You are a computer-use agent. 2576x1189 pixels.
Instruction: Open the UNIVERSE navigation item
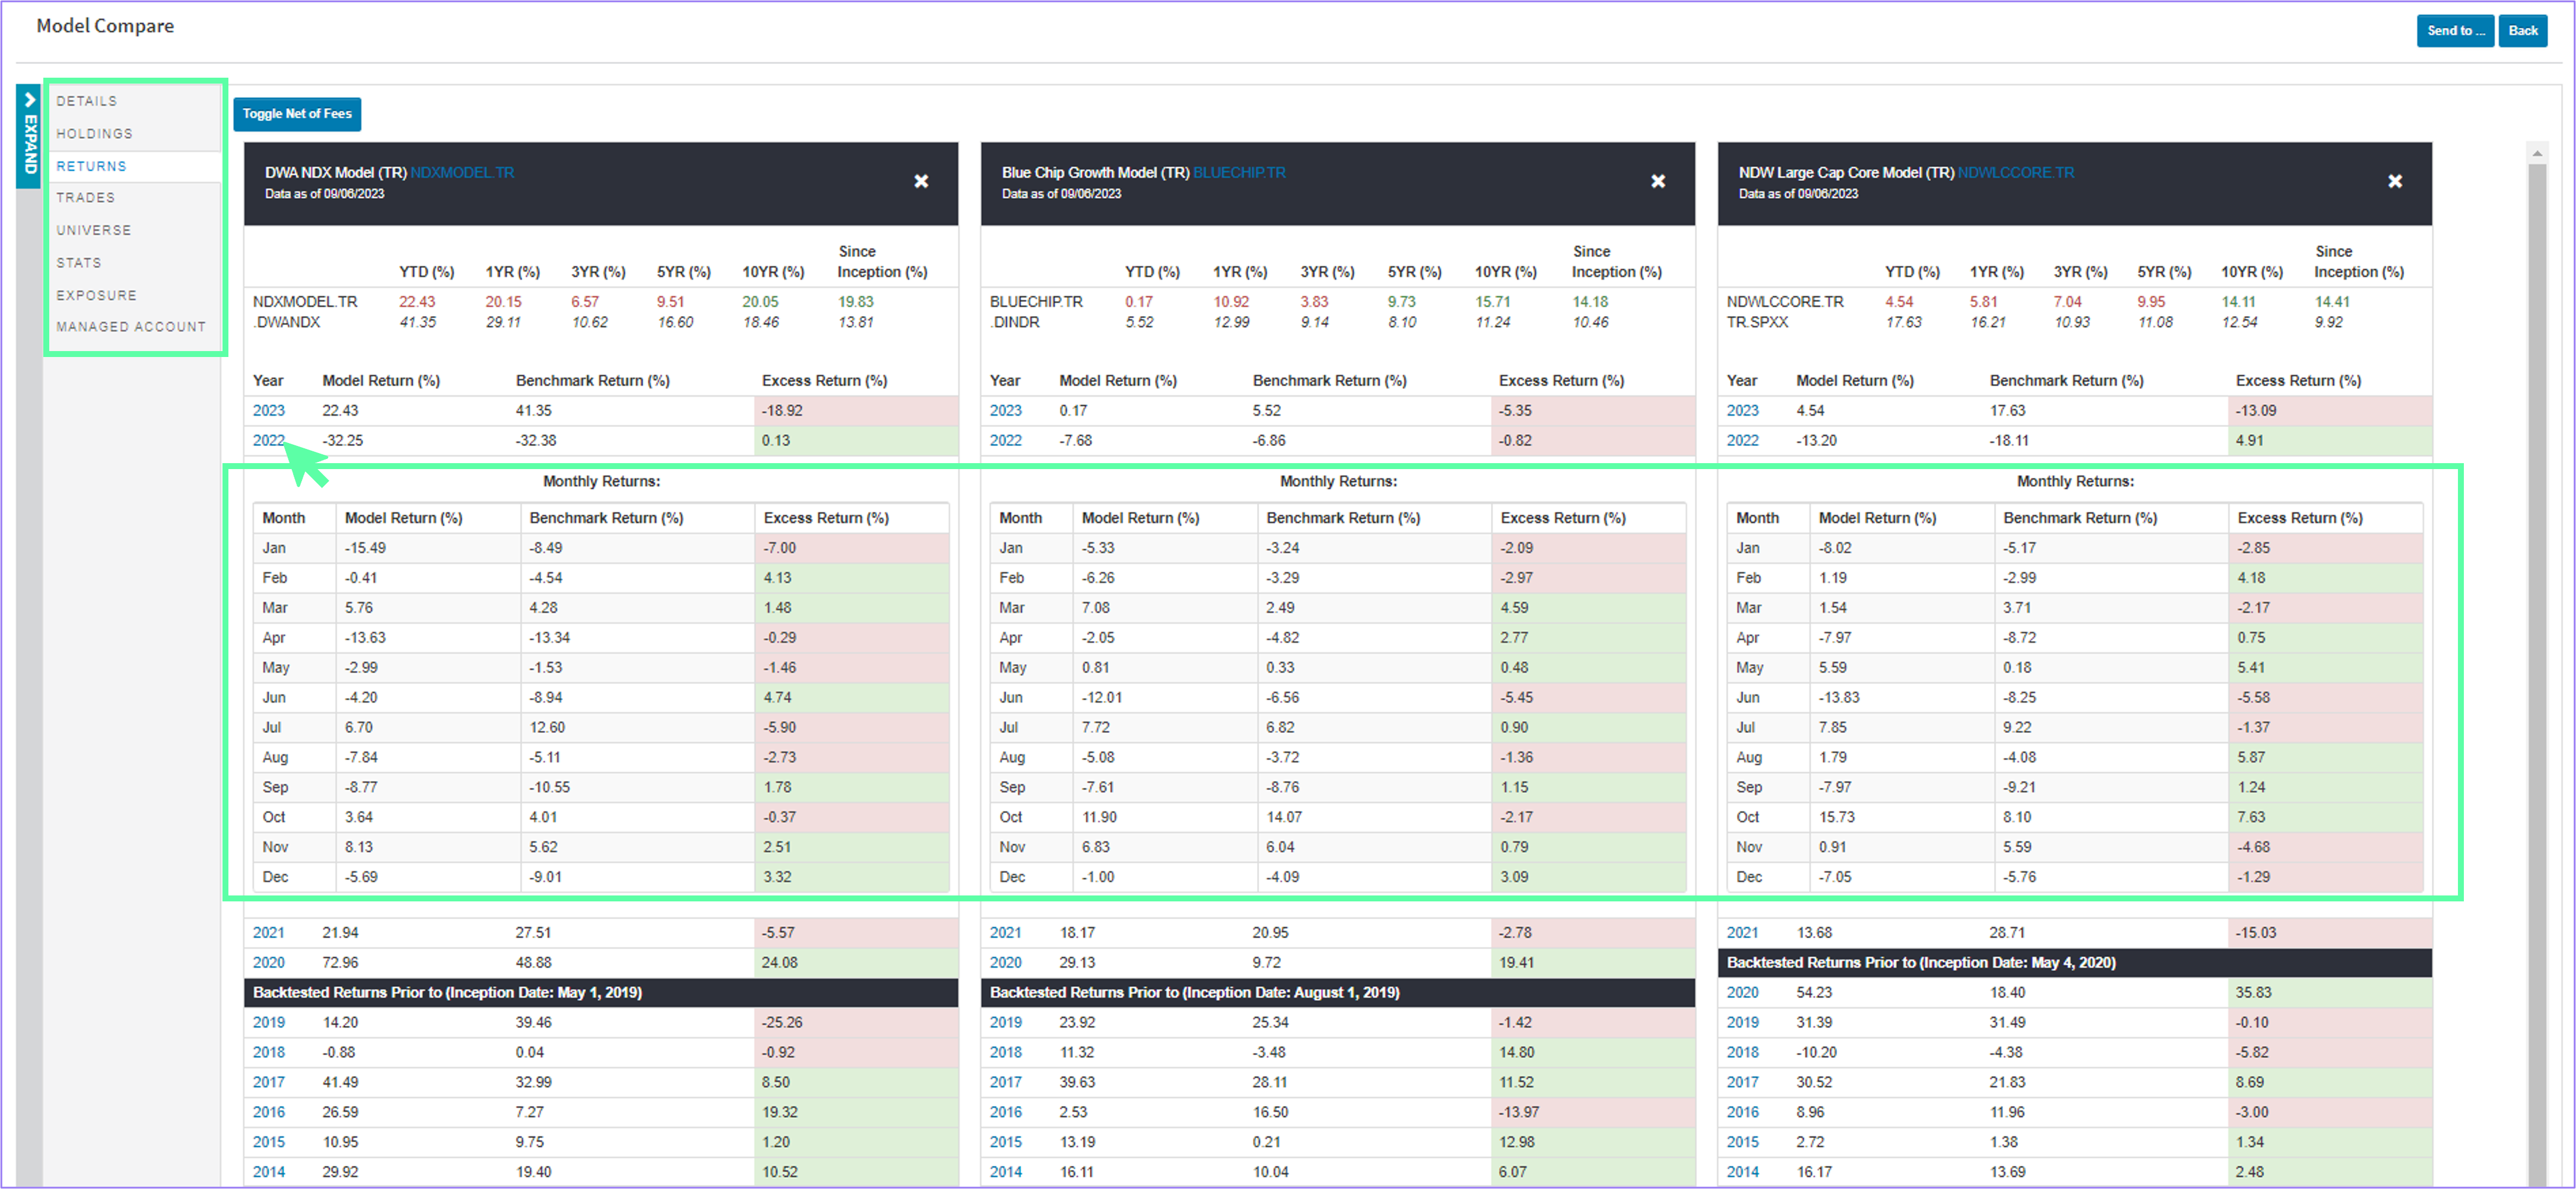click(x=93, y=230)
